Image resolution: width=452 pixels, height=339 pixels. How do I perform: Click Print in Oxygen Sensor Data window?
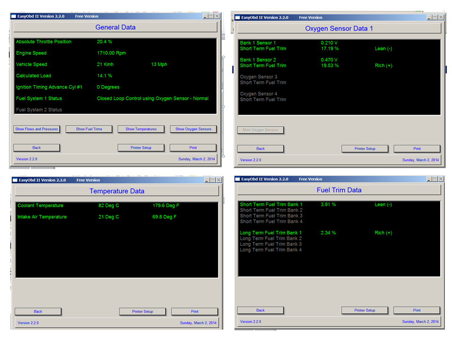(x=417, y=148)
